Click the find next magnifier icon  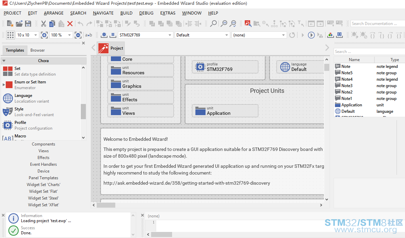[x=224, y=24]
